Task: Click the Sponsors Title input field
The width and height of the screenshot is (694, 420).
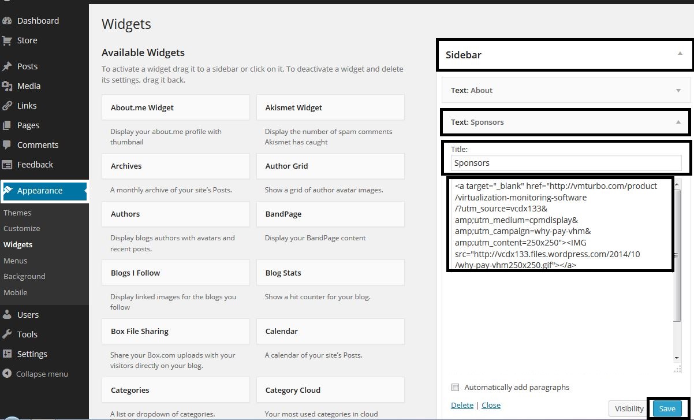Action: (x=566, y=163)
